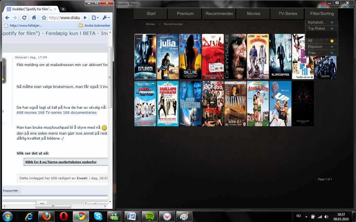Click horizontal scrollbar thumb in Chrome
This screenshot has width=356, height=222.
click(x=53, y=206)
